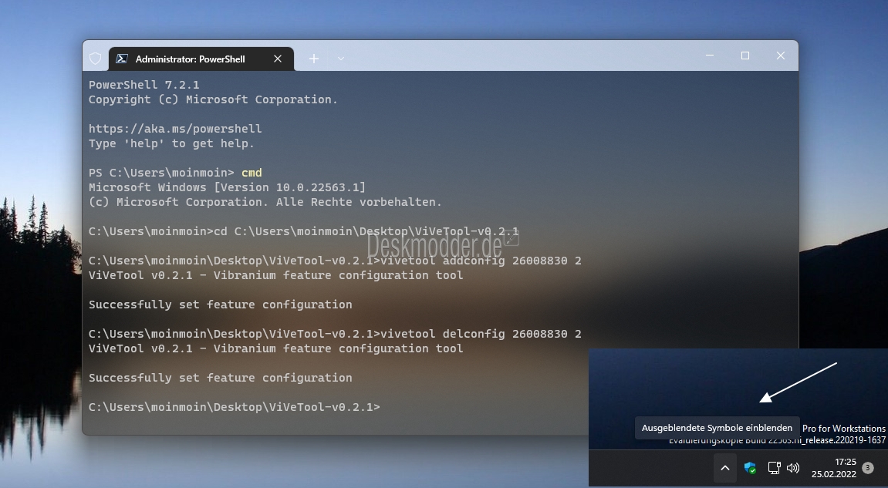The width and height of the screenshot is (888, 488).
Task: Open a new terminal tab with plus
Action: (314, 59)
